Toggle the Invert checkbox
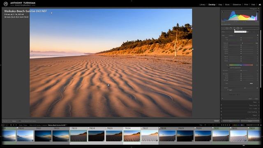The height and width of the screenshot is (148, 263). (228, 90)
